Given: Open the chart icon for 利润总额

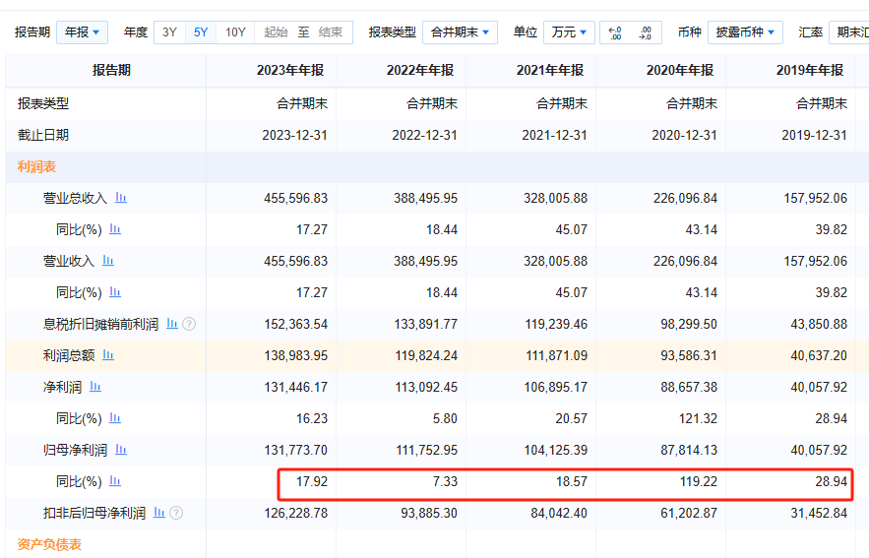Looking at the screenshot, I should pyautogui.click(x=108, y=355).
